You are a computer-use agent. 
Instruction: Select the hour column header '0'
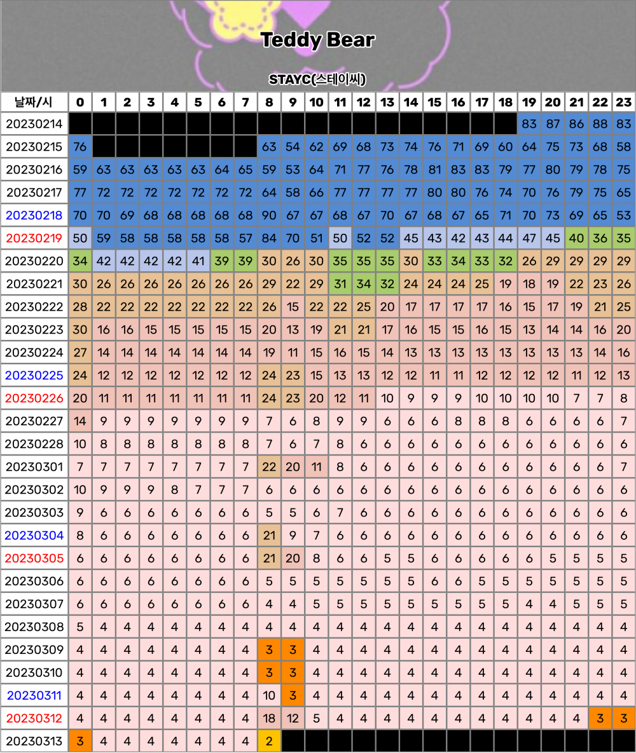point(79,102)
